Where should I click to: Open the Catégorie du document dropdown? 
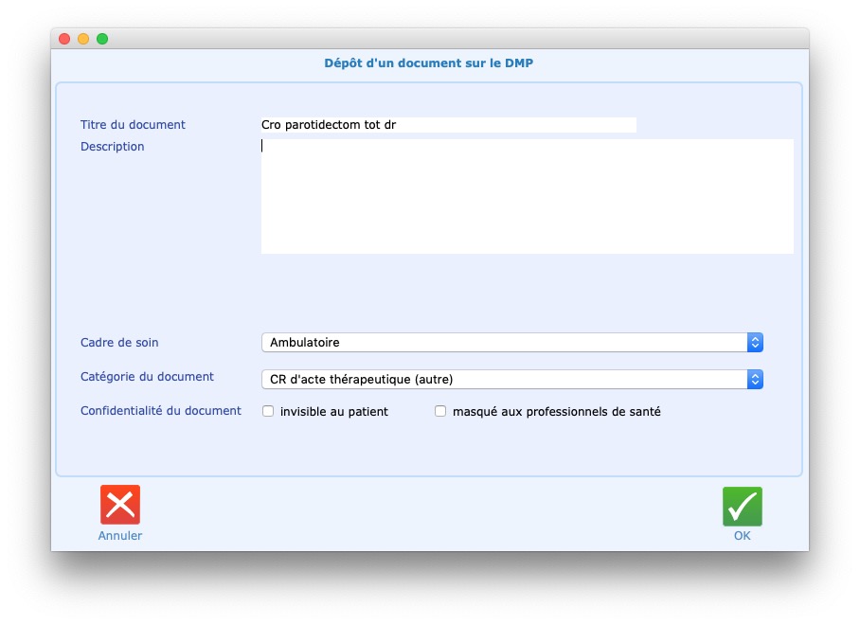pyautogui.click(x=512, y=380)
